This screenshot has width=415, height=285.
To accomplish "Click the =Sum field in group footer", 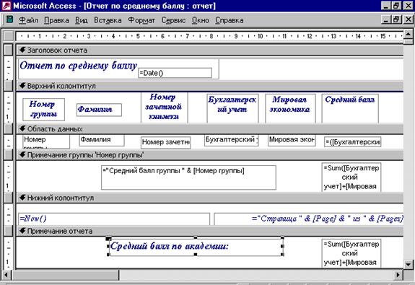I will click(351, 177).
